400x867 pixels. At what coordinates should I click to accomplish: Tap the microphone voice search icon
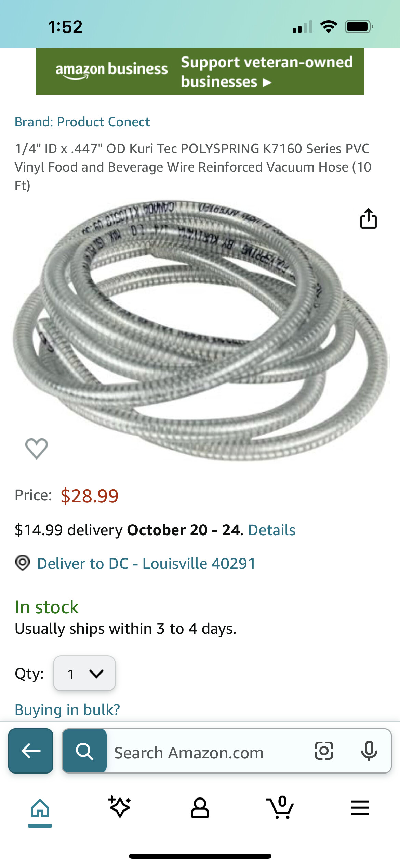[369, 751]
